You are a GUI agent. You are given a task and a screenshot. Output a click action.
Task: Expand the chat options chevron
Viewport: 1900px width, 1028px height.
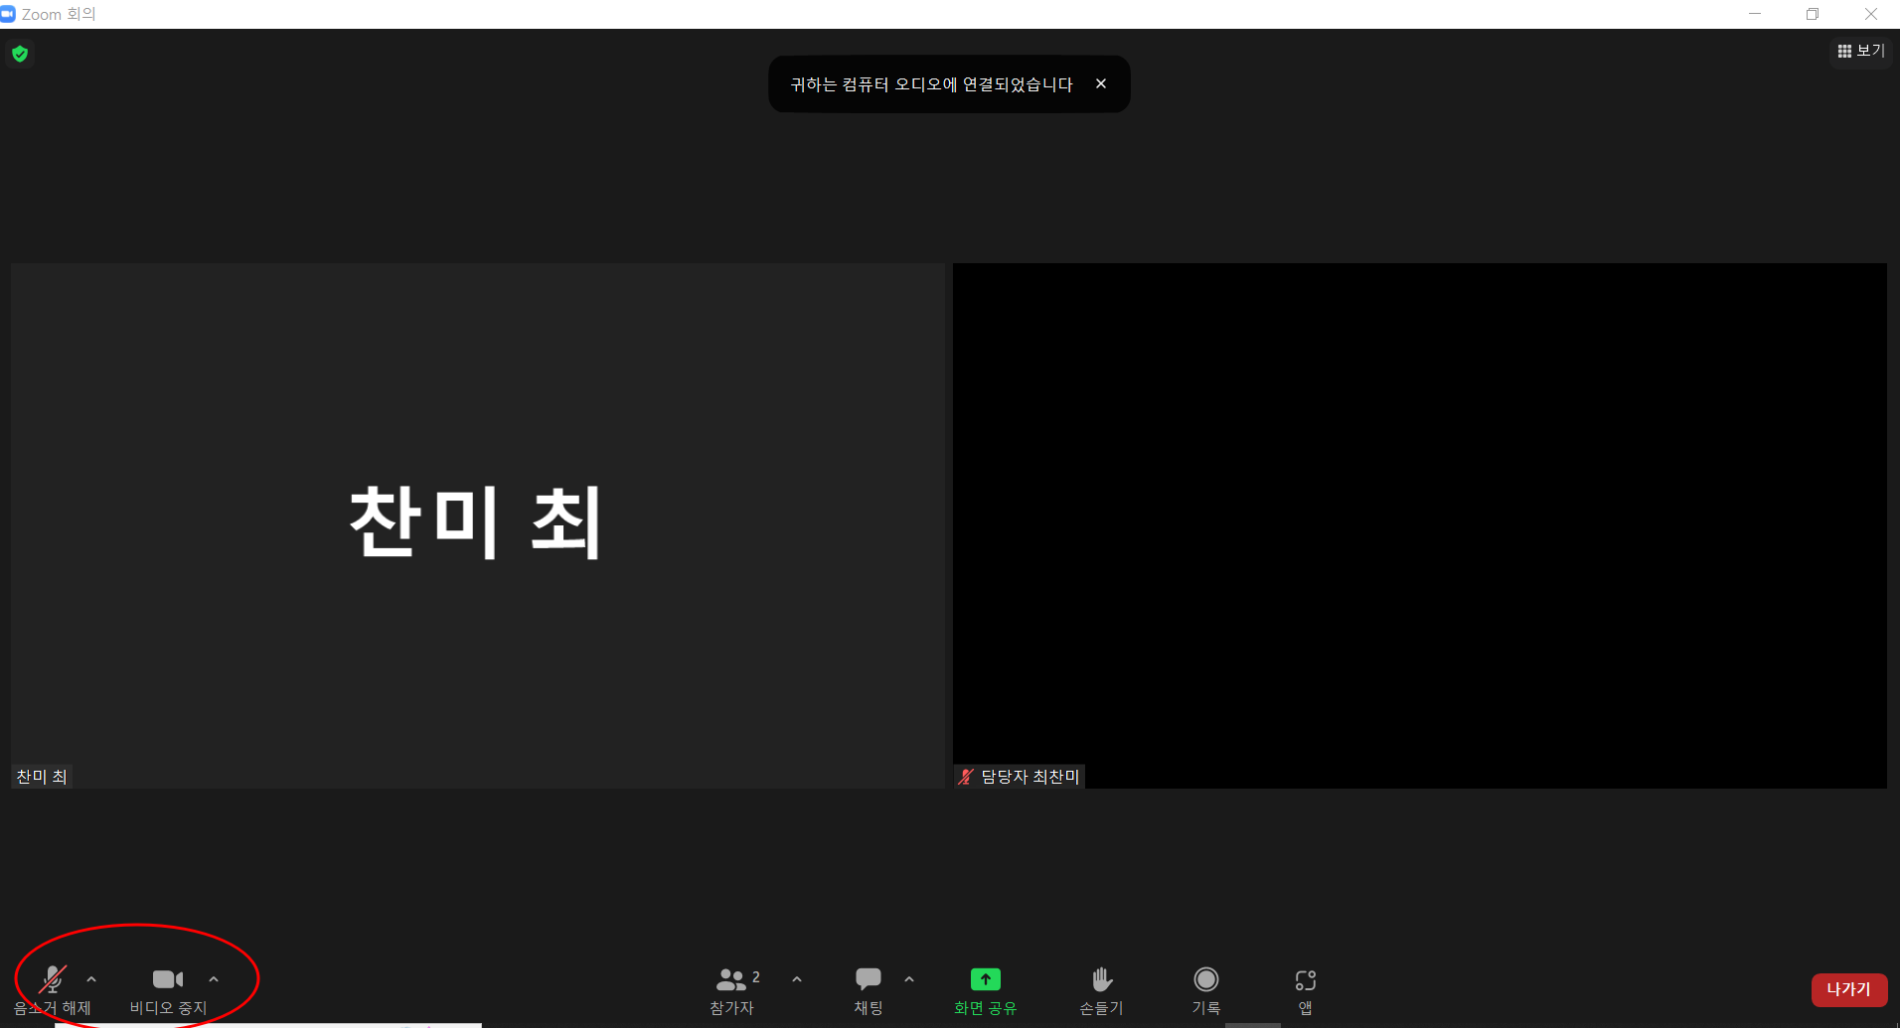[909, 979]
